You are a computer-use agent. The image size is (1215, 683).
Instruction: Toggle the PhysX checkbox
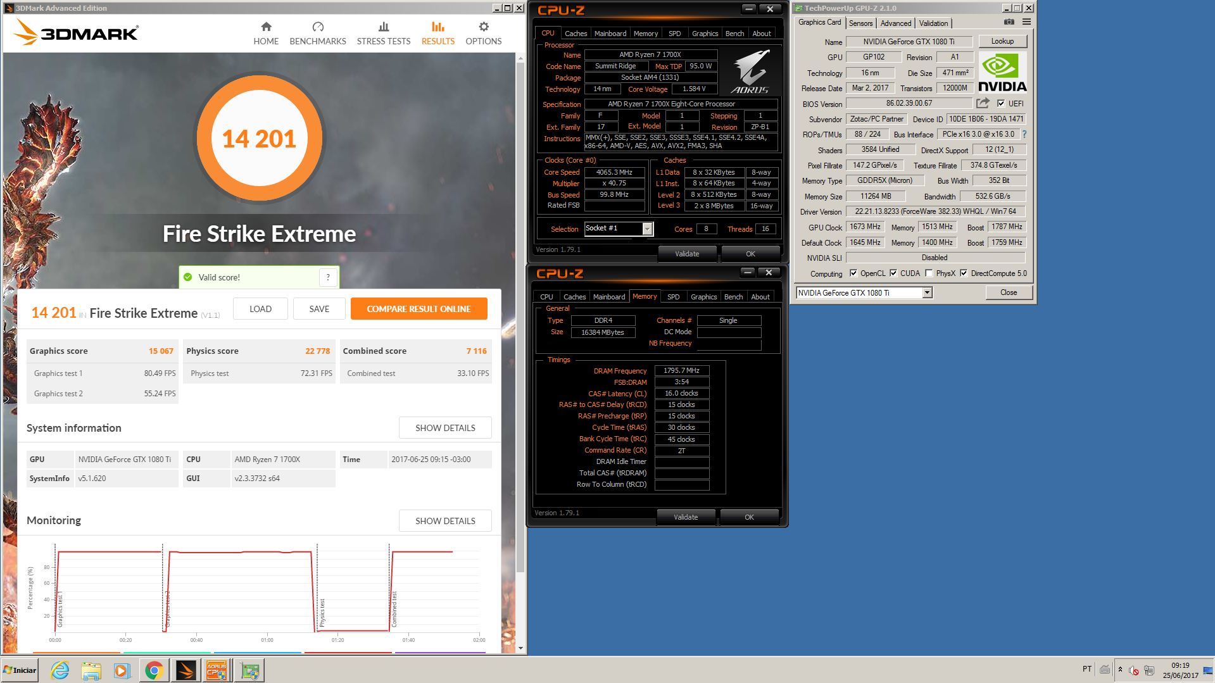[x=929, y=273]
